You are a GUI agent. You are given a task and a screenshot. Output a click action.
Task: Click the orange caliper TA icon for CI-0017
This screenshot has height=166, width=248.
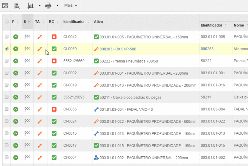point(40,146)
